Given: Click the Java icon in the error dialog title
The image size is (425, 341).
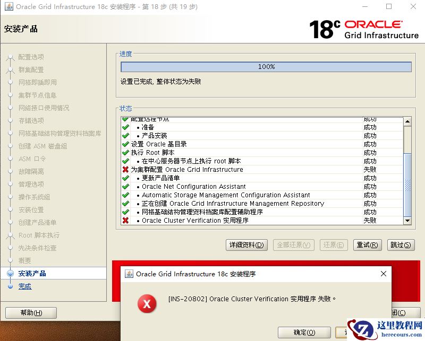Looking at the screenshot, I should pyautogui.click(x=129, y=274).
